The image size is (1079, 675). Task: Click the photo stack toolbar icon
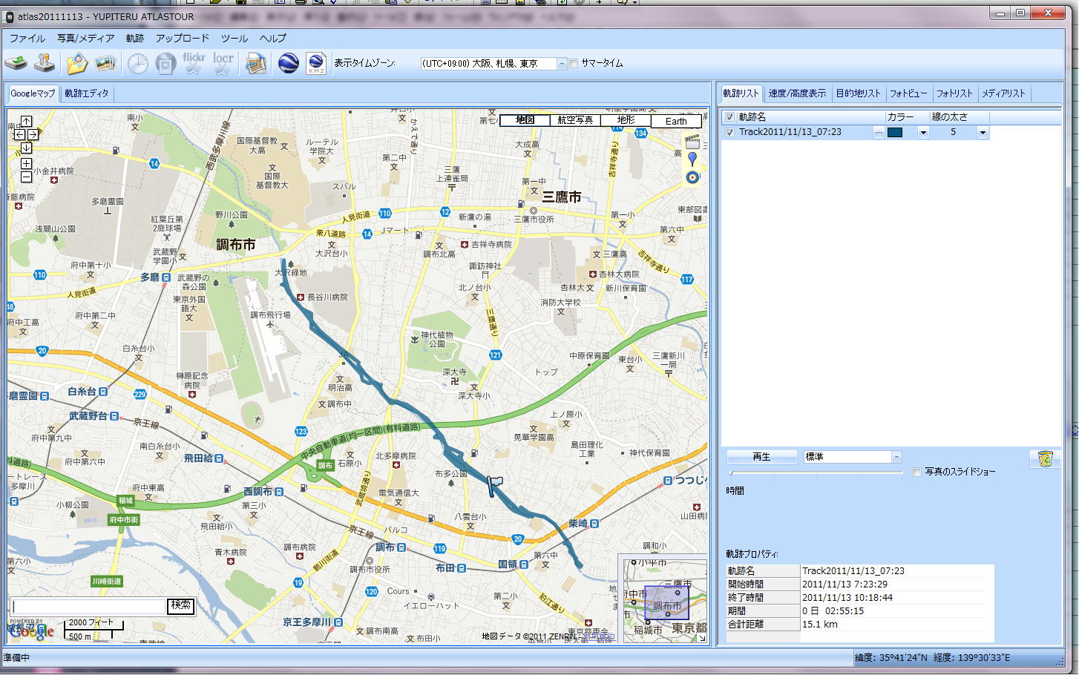point(105,64)
